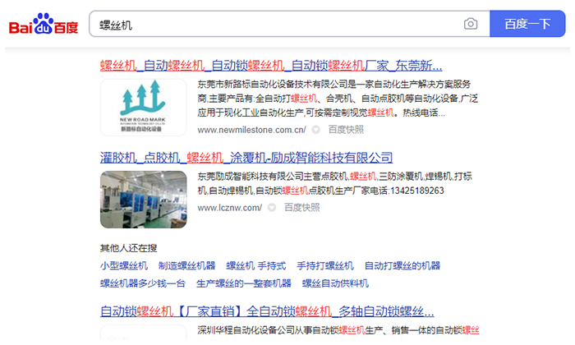
Task: Open the 自动锁螺丝机【厂家直销】 result
Action: [x=267, y=312]
